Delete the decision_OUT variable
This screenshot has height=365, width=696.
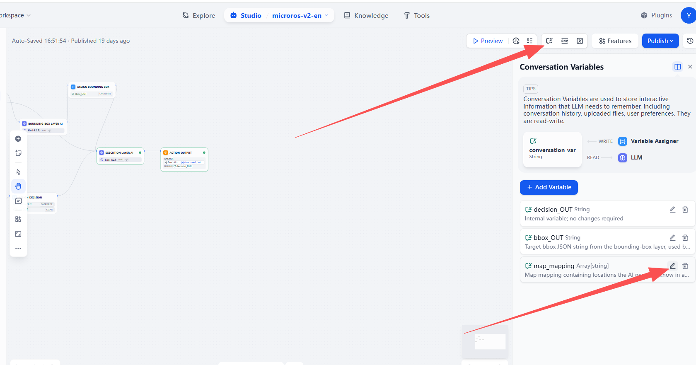685,210
